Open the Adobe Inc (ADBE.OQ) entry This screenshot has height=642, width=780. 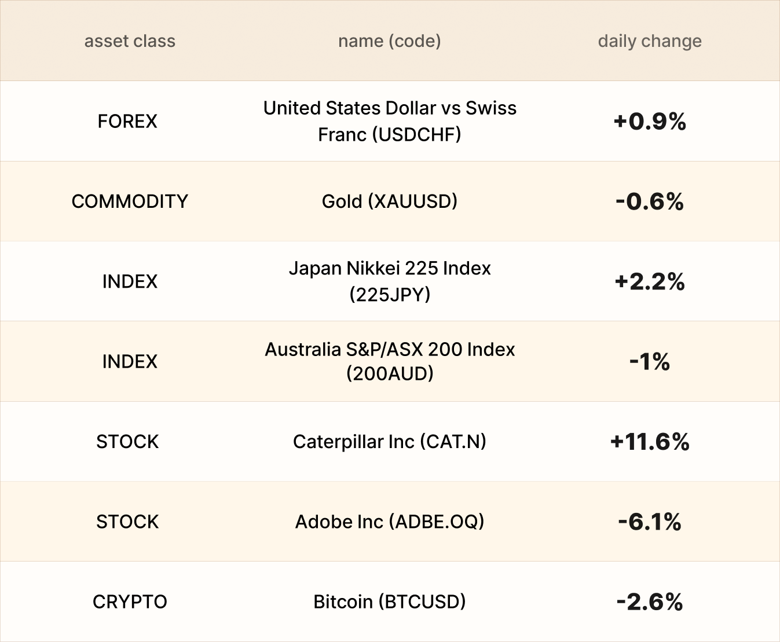[390, 522]
